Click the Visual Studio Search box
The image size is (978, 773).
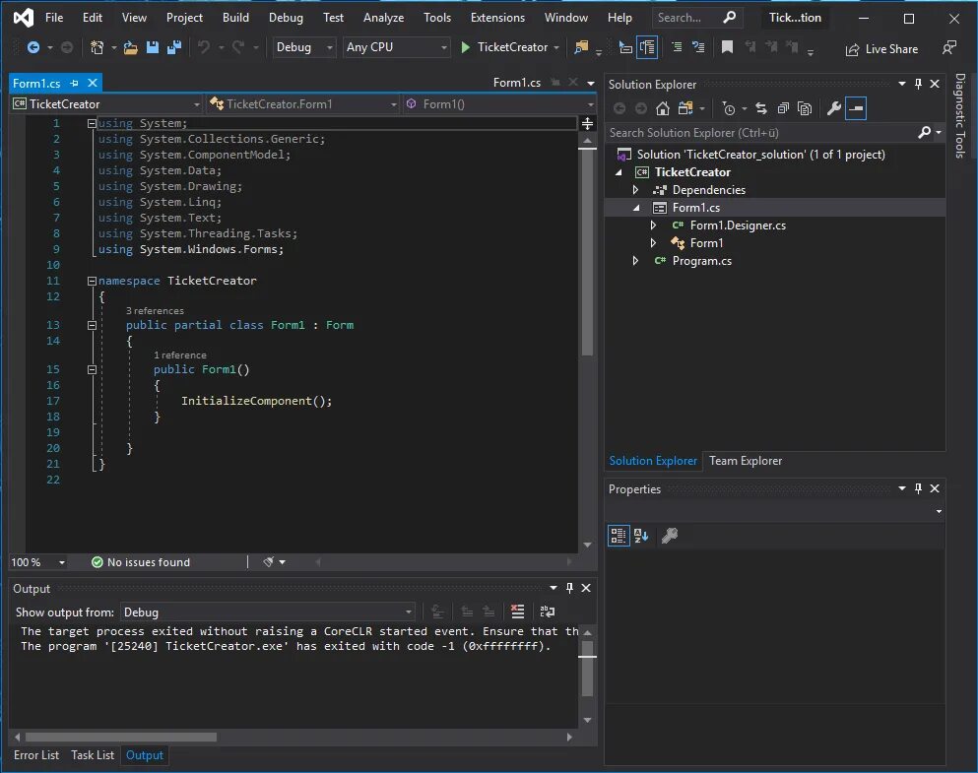(696, 18)
